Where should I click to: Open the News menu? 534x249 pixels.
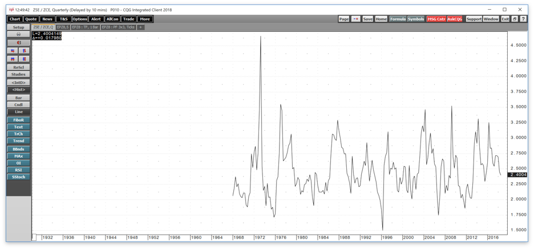[47, 19]
